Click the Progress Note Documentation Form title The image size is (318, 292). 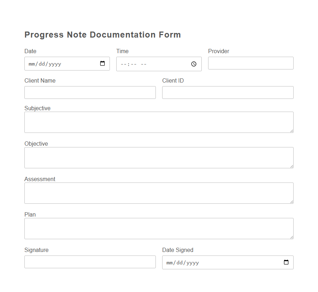(102, 34)
